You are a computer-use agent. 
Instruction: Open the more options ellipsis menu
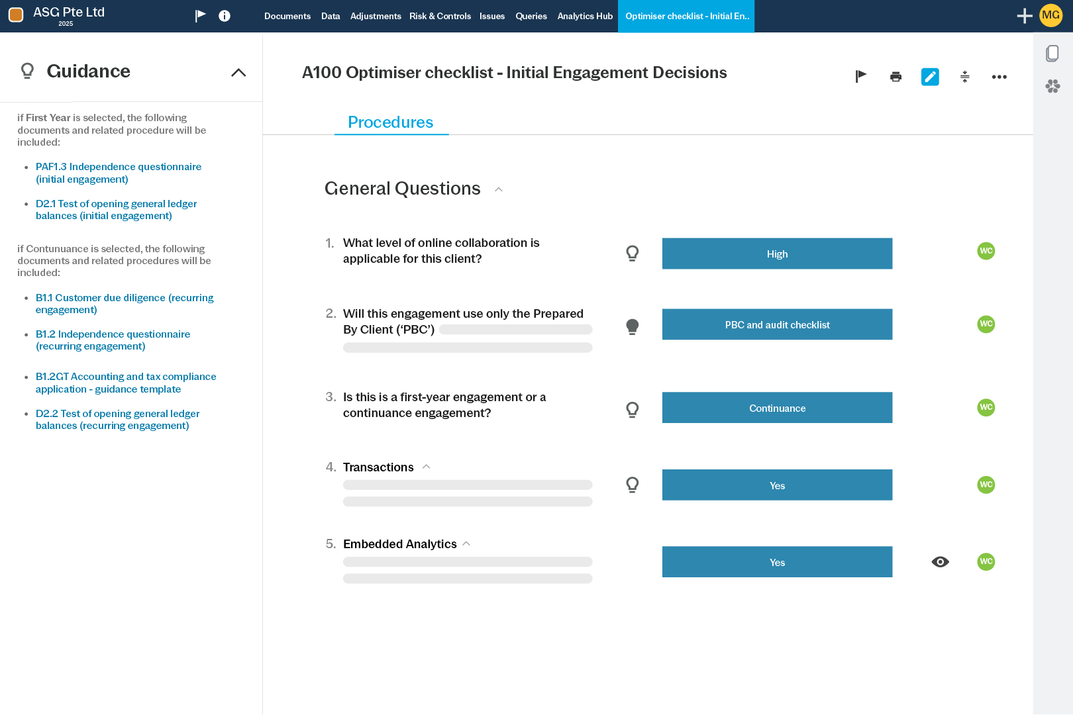tap(999, 77)
